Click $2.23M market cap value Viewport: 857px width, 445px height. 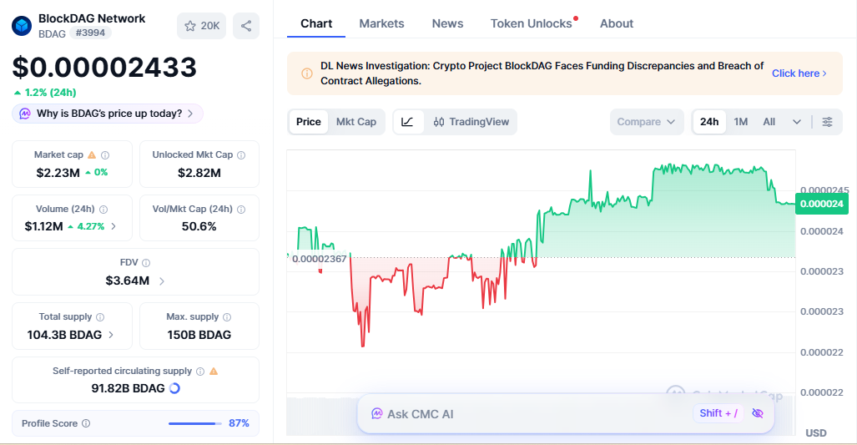click(x=58, y=173)
